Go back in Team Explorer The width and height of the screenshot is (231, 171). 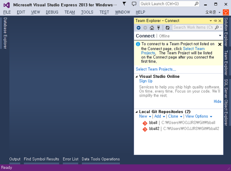139,28
